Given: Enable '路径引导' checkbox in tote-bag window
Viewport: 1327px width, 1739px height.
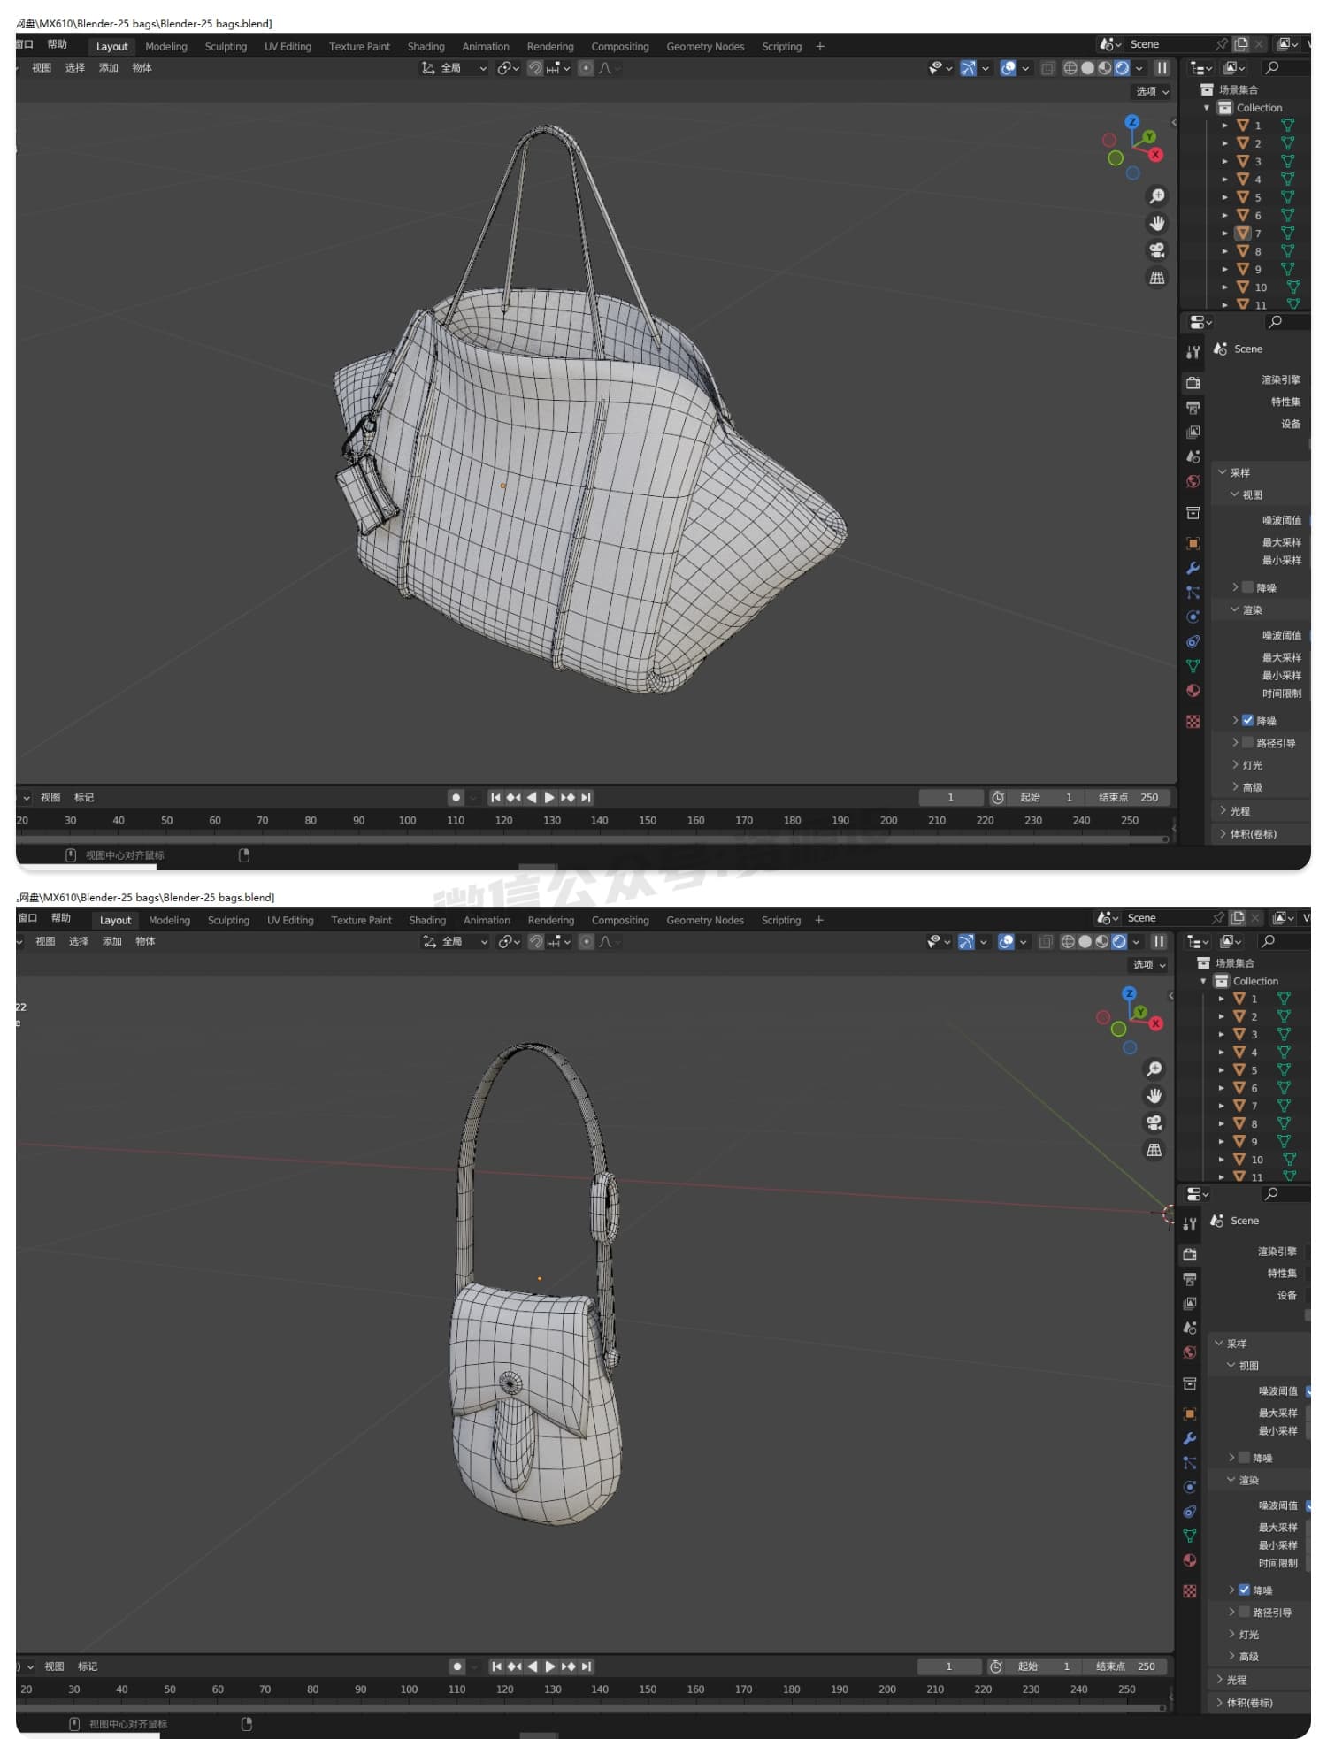Looking at the screenshot, I should tap(1247, 743).
